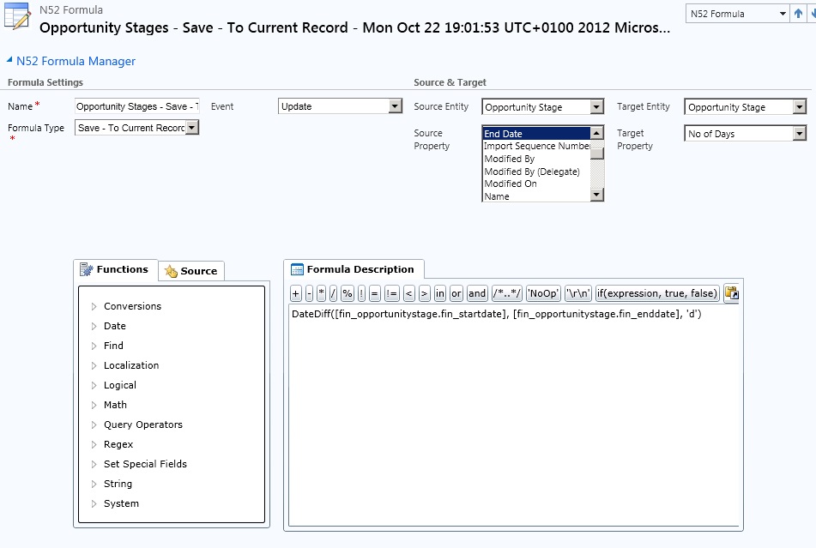
Task: Click the N52 Formula entity icon
Action: click(x=17, y=19)
